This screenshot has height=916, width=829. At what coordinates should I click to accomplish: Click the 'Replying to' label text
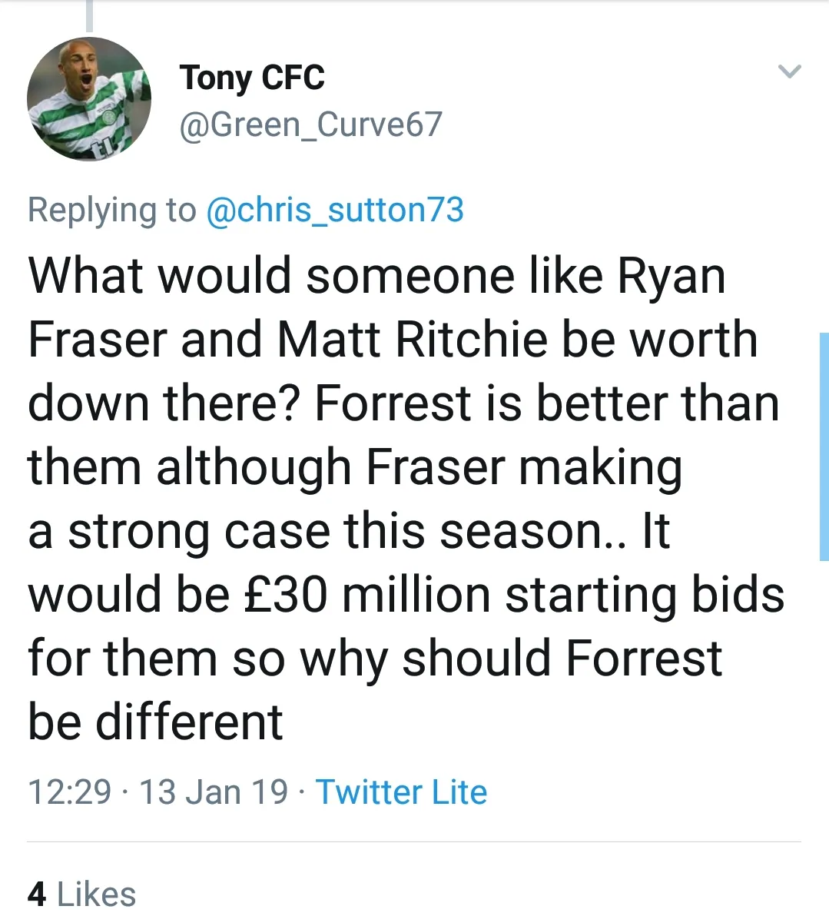[x=111, y=210]
